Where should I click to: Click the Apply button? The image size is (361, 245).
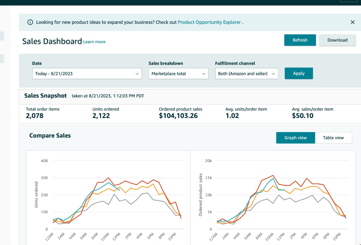click(299, 73)
